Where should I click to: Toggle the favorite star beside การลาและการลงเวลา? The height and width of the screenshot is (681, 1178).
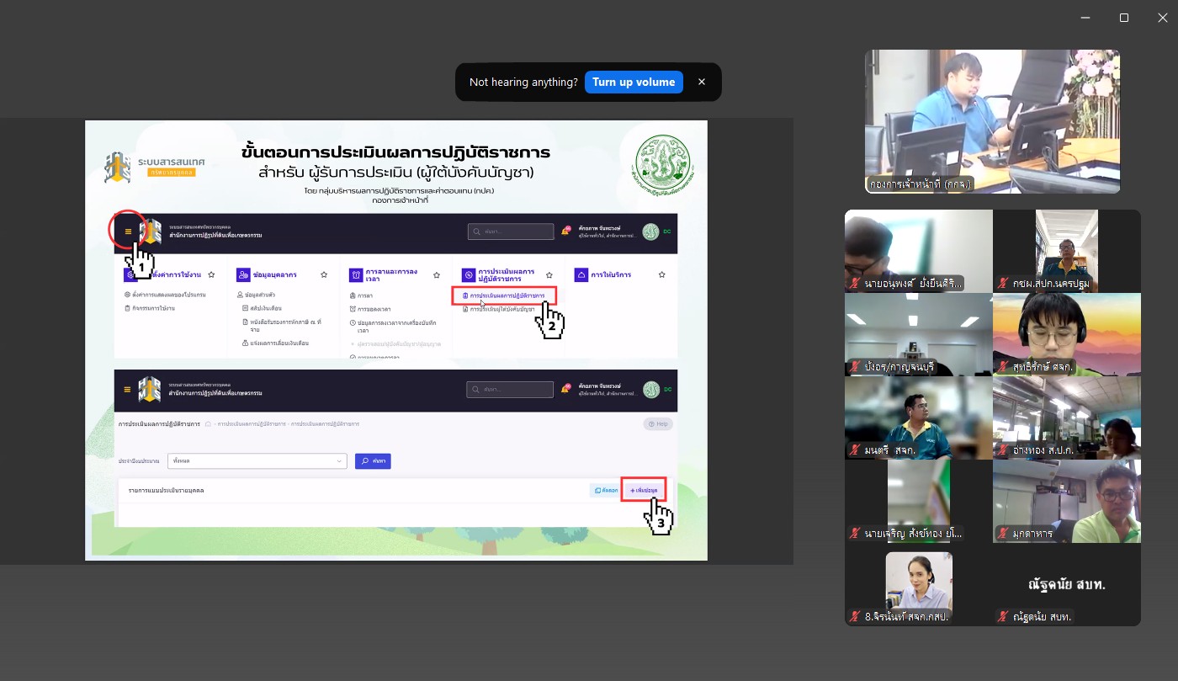(436, 274)
